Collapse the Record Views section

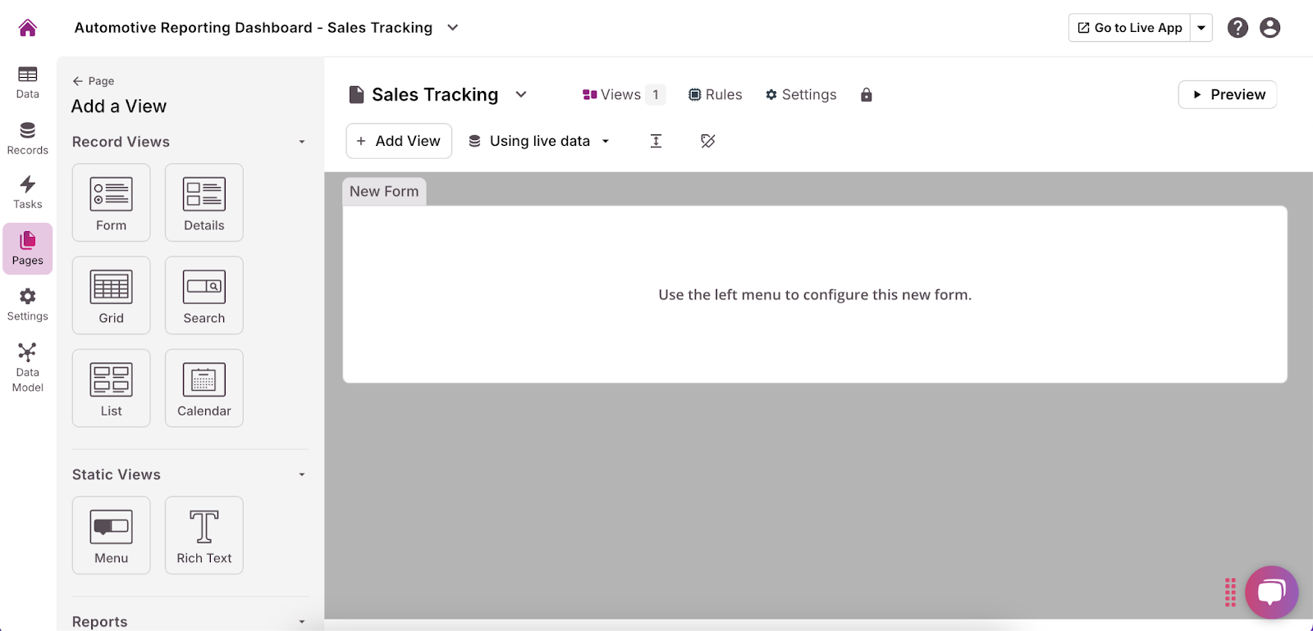[x=302, y=143]
